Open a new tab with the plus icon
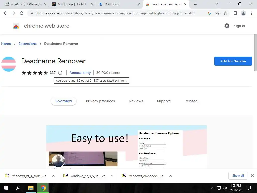 (x=195, y=4)
